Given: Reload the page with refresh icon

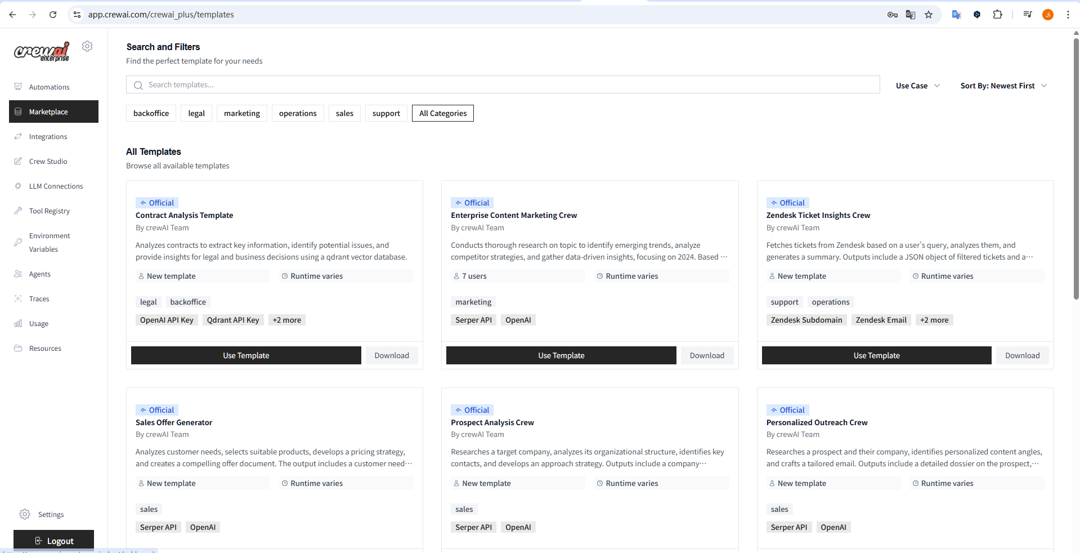Looking at the screenshot, I should [x=53, y=15].
